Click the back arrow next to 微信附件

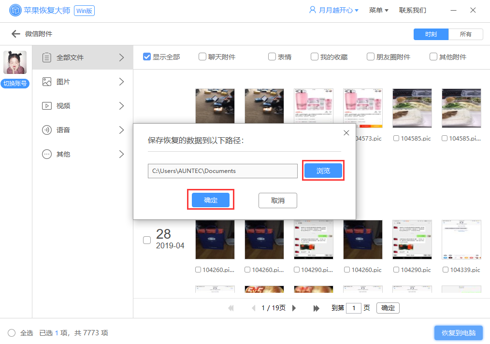(14, 34)
